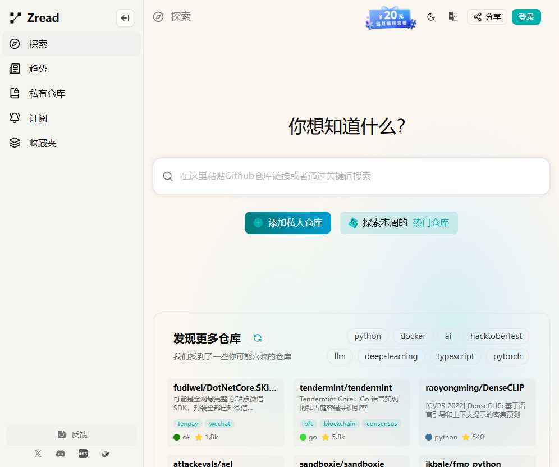The image size is (559, 467).
Task: Collapse the left sidebar
Action: coord(125,18)
